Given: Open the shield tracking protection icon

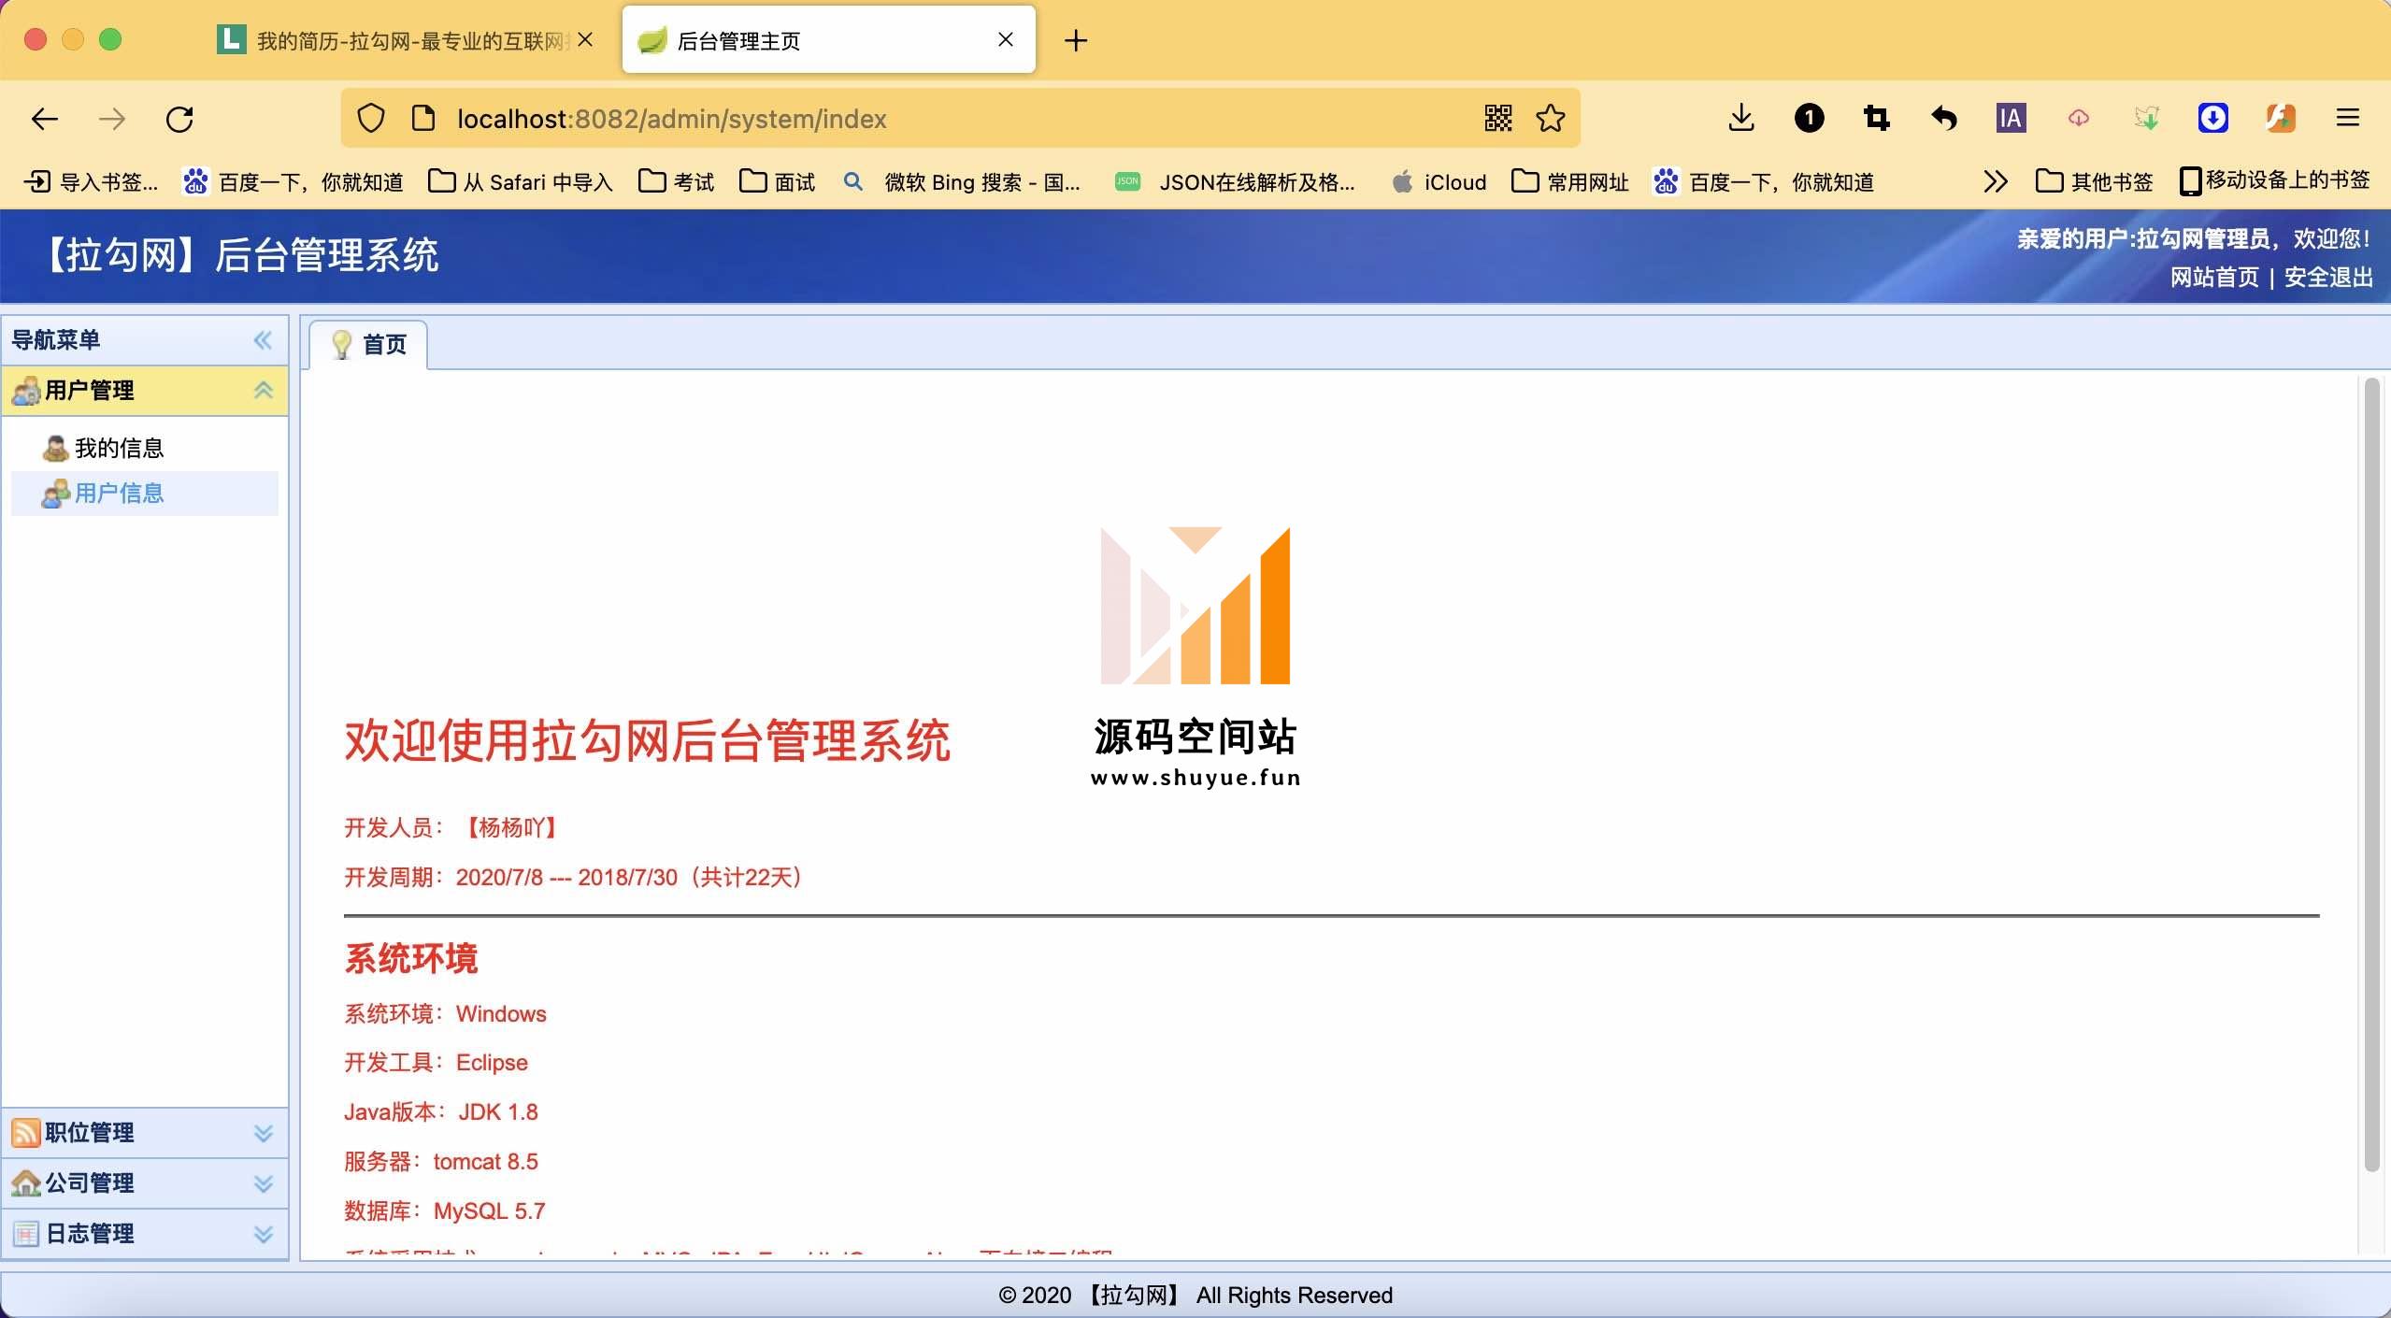Looking at the screenshot, I should coord(371,119).
